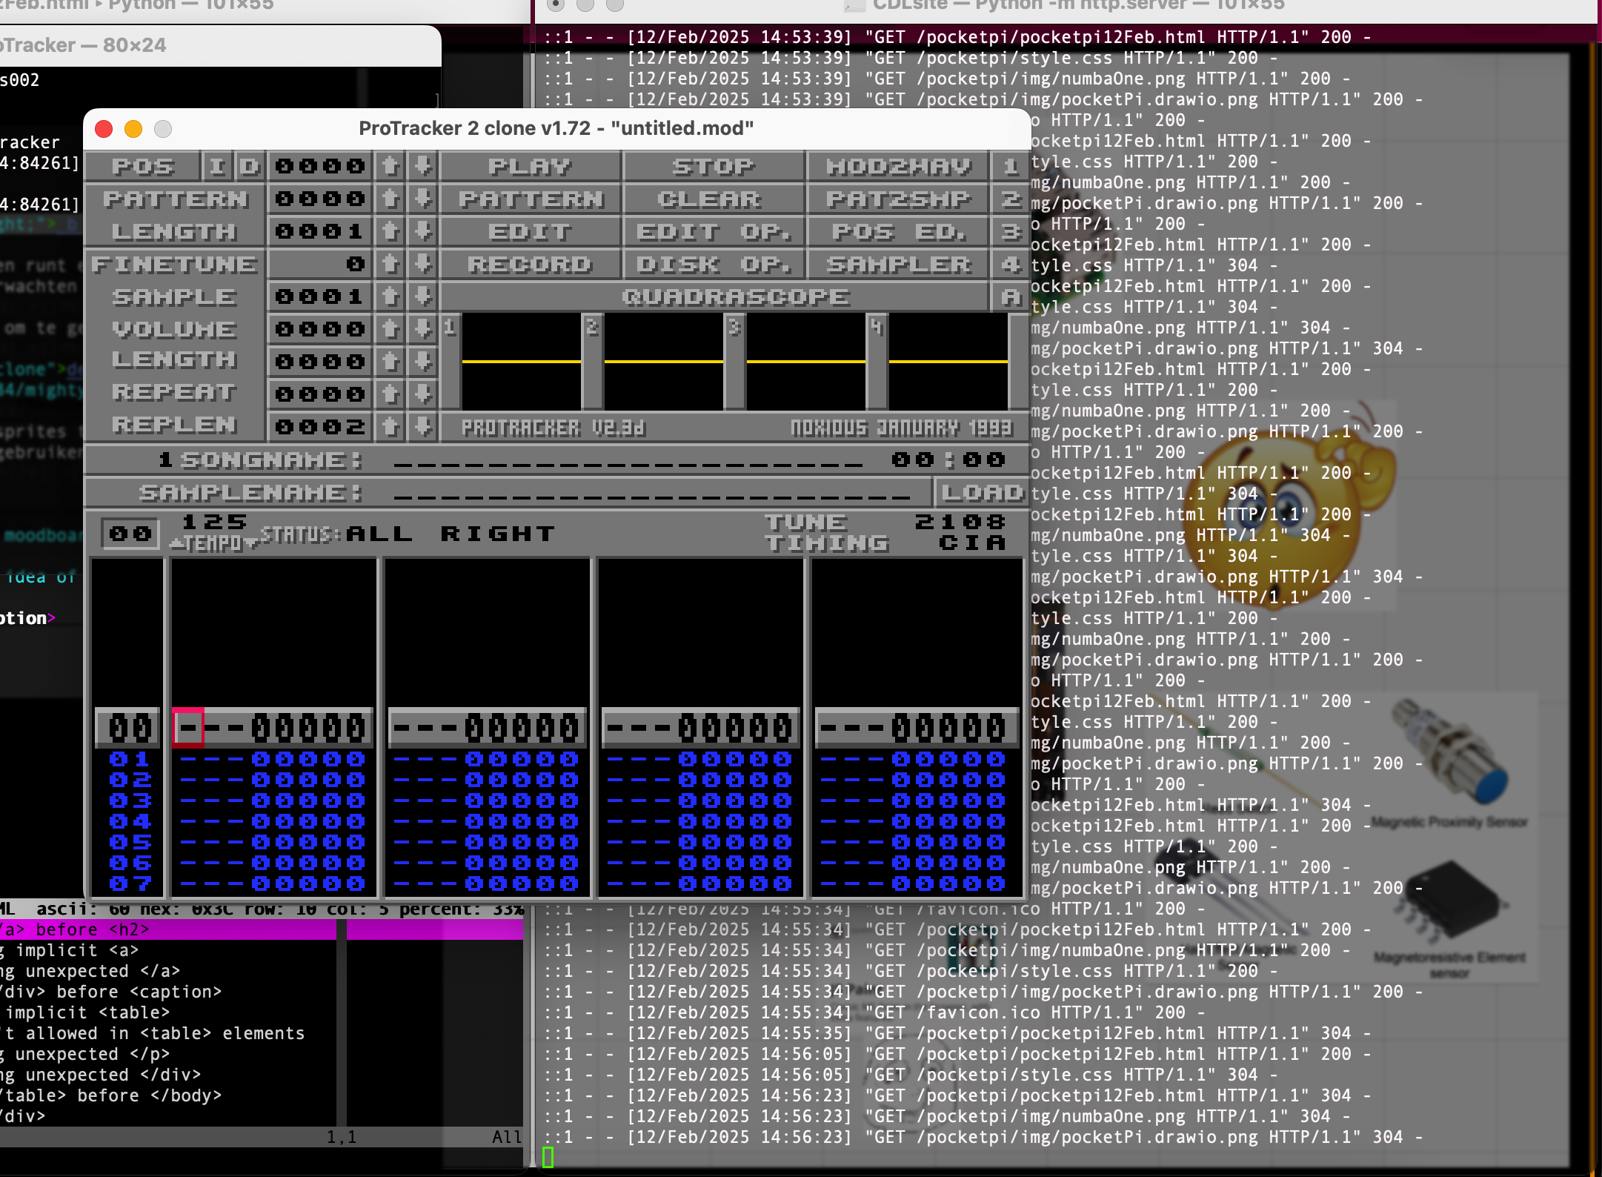
Task: Mute channel 1 in the quadrascope
Action: [x=520, y=361]
